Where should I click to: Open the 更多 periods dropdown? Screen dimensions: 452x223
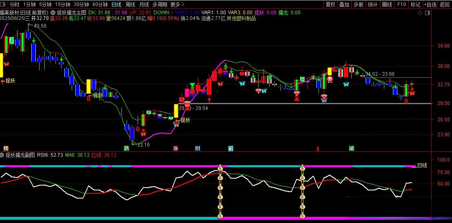pos(176,4)
